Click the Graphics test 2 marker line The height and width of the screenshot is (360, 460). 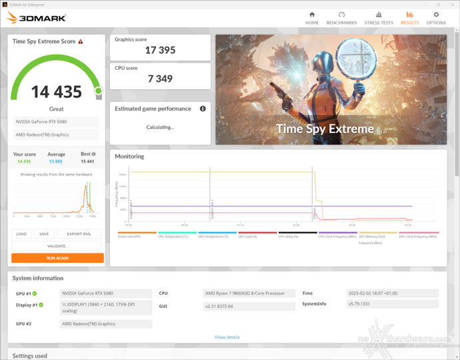pos(210,194)
